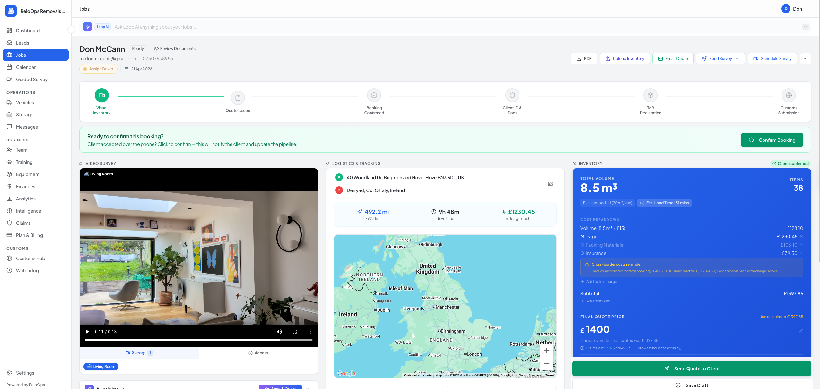This screenshot has width=820, height=389.
Task: Open the Analytics section
Action: pyautogui.click(x=25, y=199)
